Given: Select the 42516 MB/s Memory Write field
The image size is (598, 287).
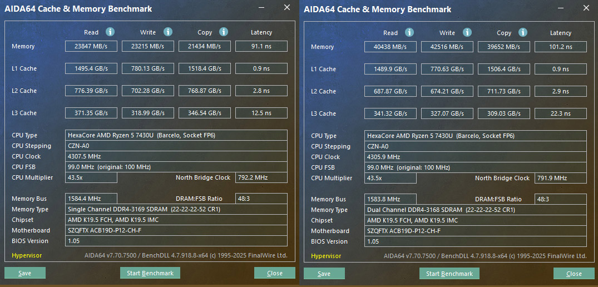Looking at the screenshot, I should tap(447, 47).
